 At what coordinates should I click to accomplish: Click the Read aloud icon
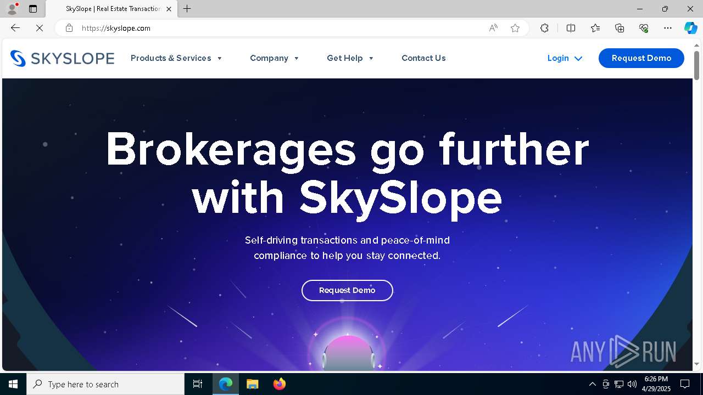click(493, 28)
